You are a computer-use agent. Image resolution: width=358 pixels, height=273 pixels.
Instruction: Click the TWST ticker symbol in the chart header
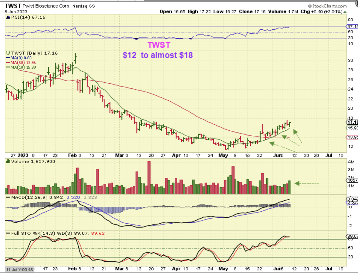(13, 6)
